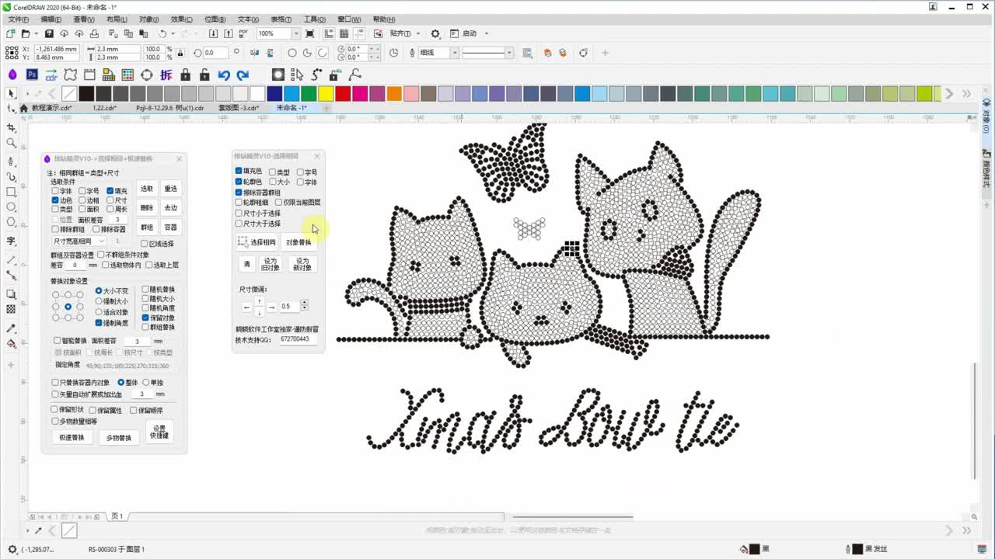Screen dimensions: 995x559
Task: Click the Photoshop (Ps) plugin icon
Action: pos(32,75)
